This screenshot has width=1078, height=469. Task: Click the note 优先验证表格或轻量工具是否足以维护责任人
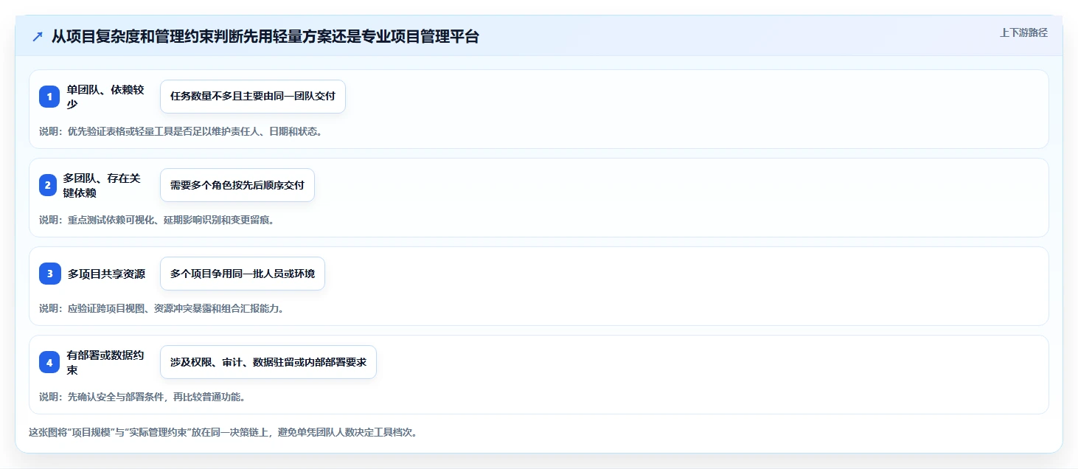(181, 132)
